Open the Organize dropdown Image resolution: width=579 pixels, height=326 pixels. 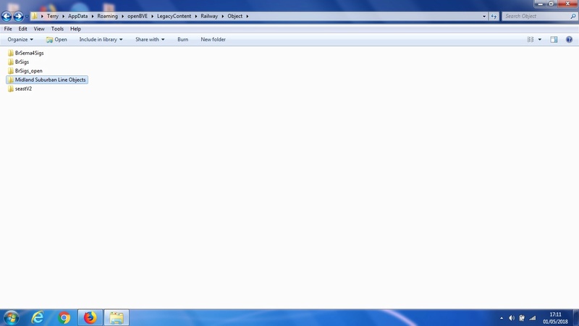[20, 40]
